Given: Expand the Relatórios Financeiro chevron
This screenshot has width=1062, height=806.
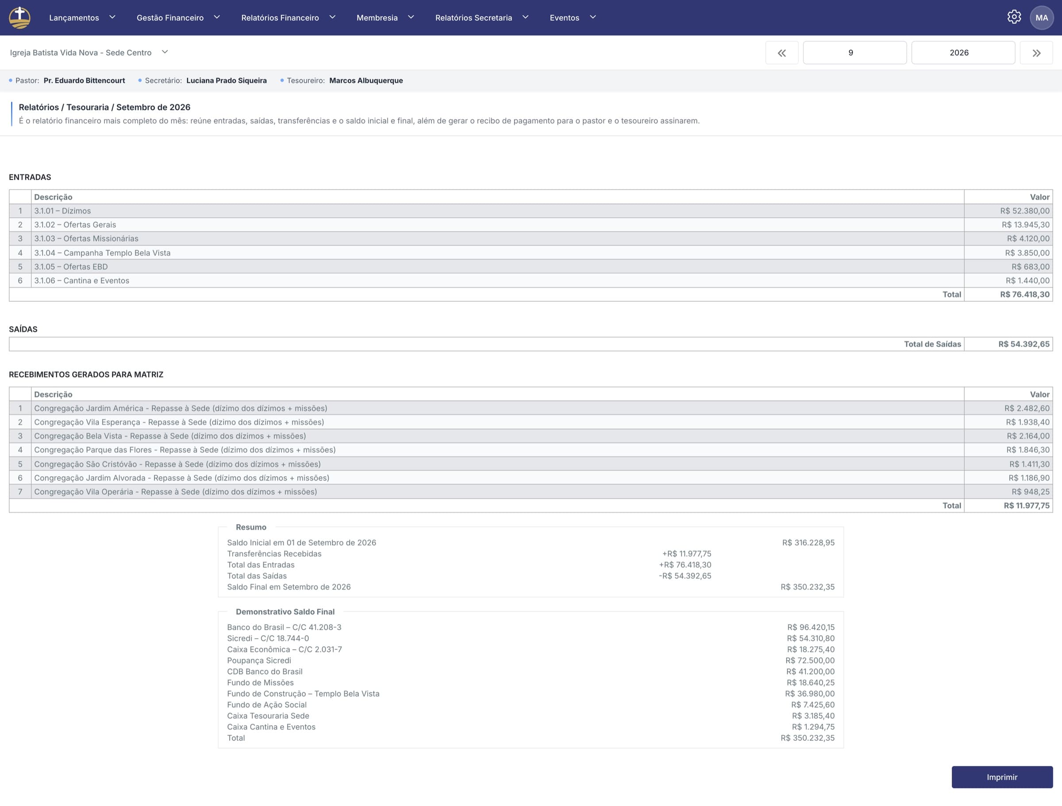Looking at the screenshot, I should click(332, 17).
